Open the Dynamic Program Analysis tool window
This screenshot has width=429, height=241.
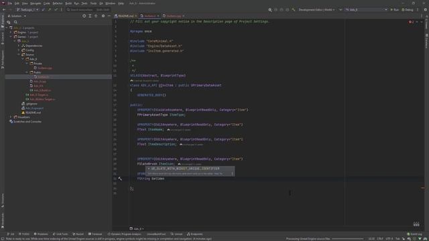pos(125,234)
